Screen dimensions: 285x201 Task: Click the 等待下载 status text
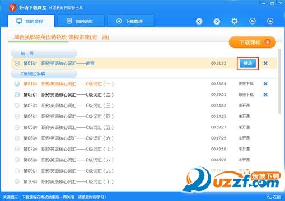click(x=246, y=95)
